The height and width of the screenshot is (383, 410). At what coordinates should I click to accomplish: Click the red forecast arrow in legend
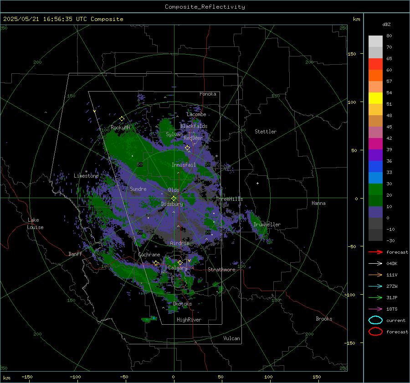pyautogui.click(x=375, y=252)
